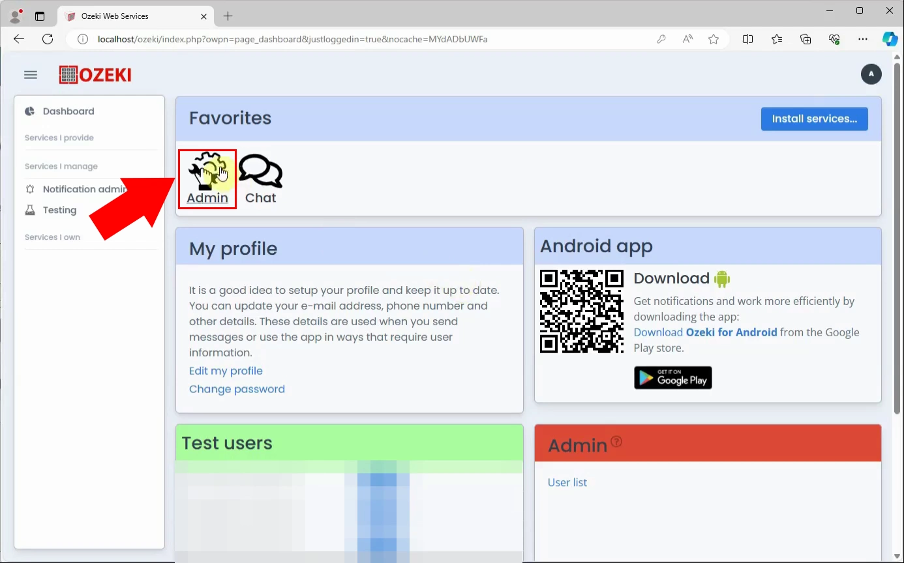
Task: Click Change password link
Action: pyautogui.click(x=237, y=389)
